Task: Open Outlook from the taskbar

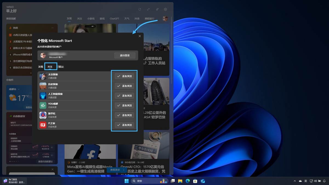Action: [203, 181]
